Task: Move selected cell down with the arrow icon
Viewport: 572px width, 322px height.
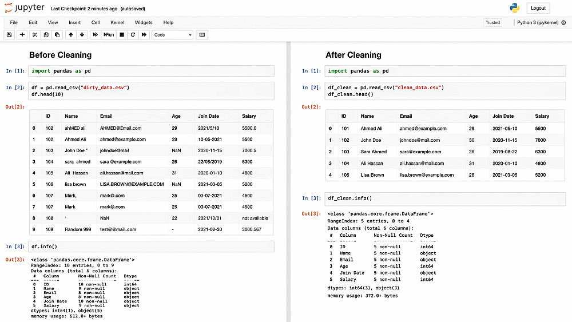Action: click(x=82, y=35)
